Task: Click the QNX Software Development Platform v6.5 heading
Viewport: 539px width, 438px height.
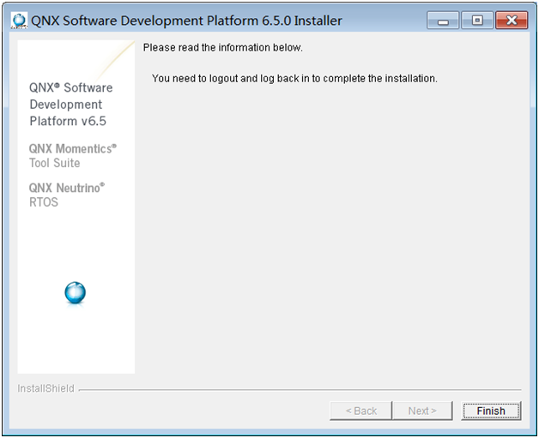Action: (x=71, y=105)
